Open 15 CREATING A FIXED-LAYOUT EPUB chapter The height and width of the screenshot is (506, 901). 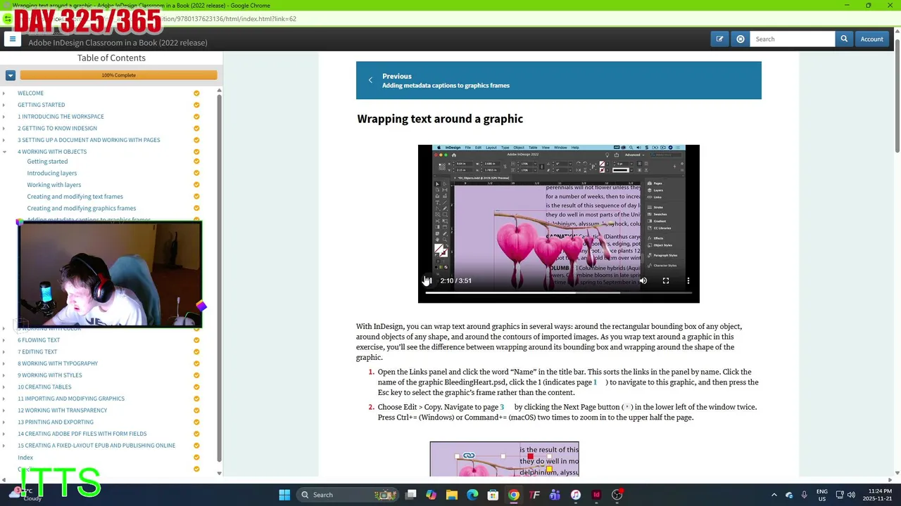coord(96,446)
